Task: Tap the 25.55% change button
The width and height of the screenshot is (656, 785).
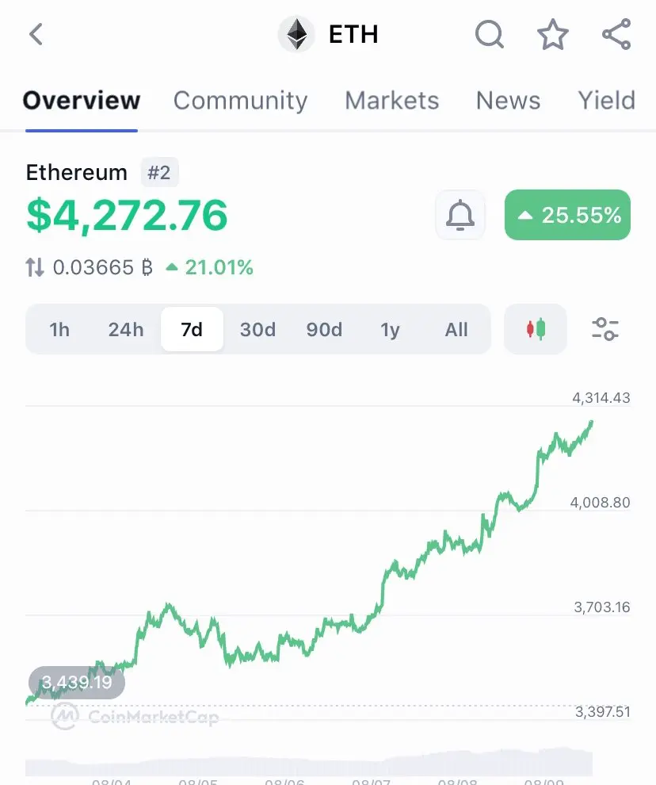Action: tap(567, 215)
